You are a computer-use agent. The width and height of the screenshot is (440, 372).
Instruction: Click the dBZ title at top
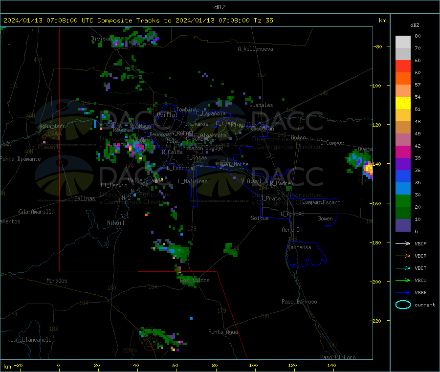click(220, 7)
